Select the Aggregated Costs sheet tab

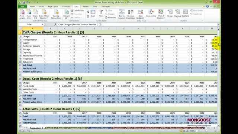77,128
